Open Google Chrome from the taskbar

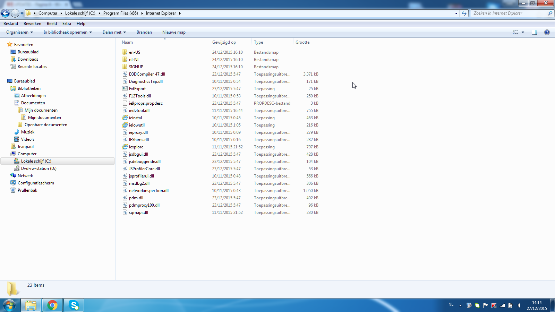[x=52, y=305]
